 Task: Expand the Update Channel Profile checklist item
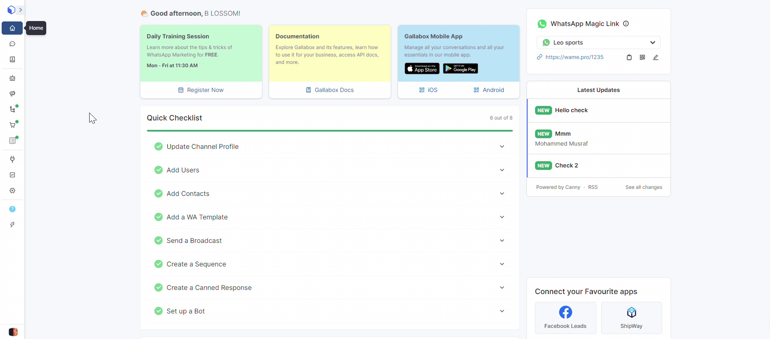point(502,146)
